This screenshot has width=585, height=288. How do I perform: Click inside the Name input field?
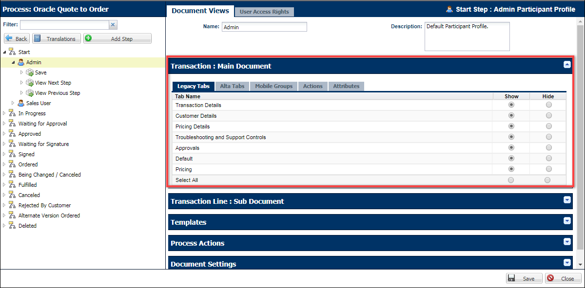pyautogui.click(x=264, y=27)
